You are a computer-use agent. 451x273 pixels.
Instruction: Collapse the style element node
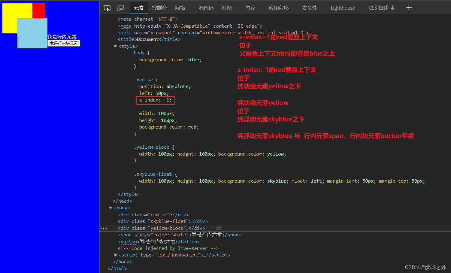point(115,46)
